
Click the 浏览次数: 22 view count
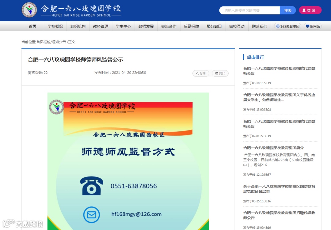coord(38,73)
